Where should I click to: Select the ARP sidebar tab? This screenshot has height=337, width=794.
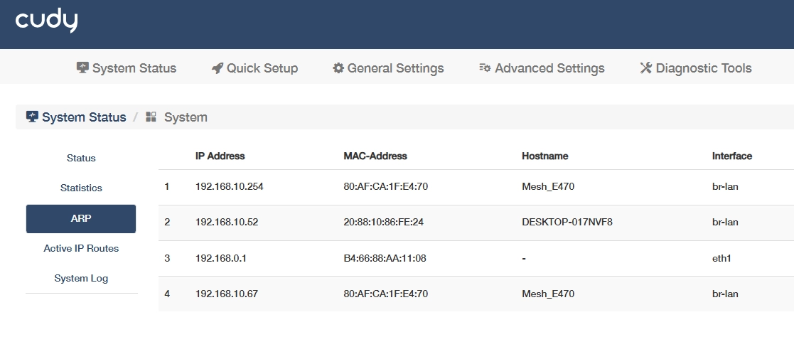[81, 219]
